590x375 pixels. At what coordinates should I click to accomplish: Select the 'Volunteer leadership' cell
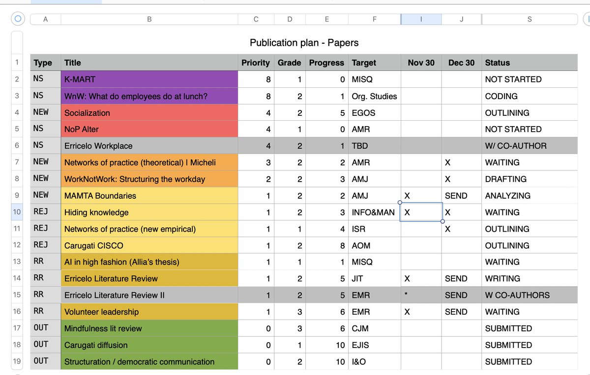(149, 312)
